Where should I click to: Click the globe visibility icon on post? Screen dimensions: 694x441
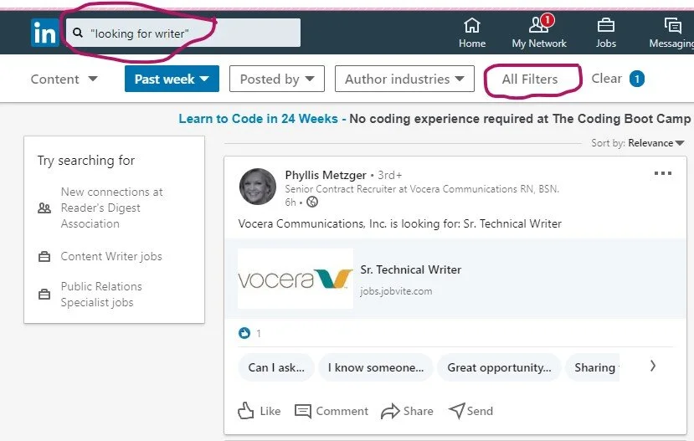pyautogui.click(x=312, y=203)
